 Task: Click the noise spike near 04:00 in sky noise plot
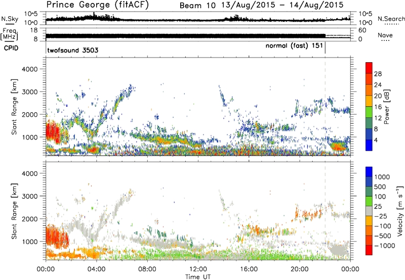point(94,15)
